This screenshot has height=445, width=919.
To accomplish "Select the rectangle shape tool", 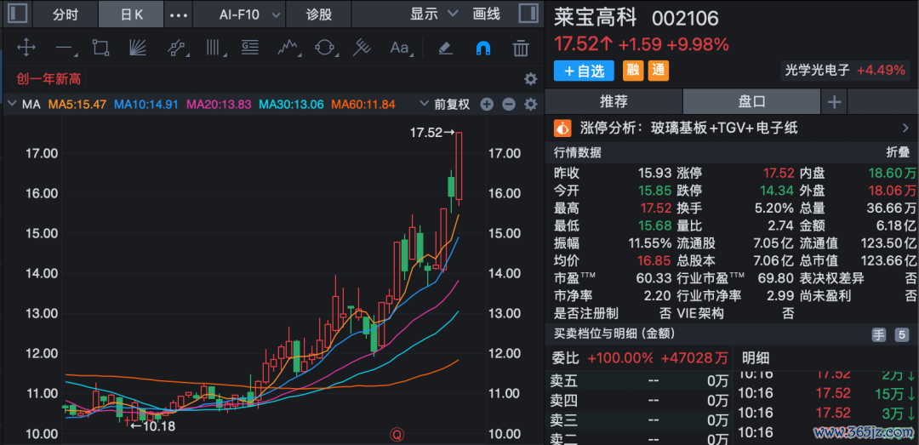I will (100, 48).
